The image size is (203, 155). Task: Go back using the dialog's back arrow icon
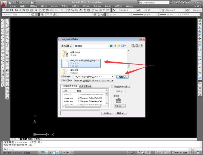click(111, 46)
